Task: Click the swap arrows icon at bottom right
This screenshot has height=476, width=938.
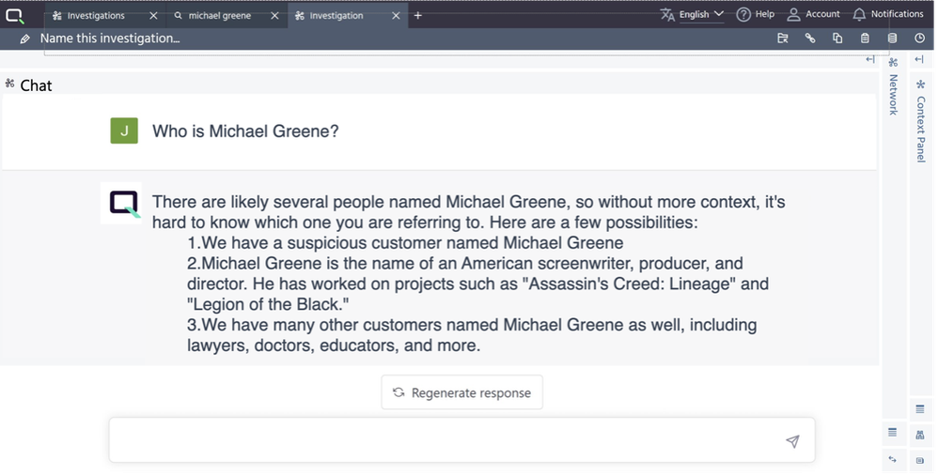Action: pyautogui.click(x=892, y=459)
